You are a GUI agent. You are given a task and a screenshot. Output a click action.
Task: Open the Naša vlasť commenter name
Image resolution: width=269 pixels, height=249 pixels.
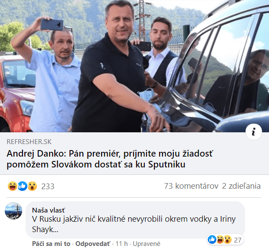(x=49, y=210)
